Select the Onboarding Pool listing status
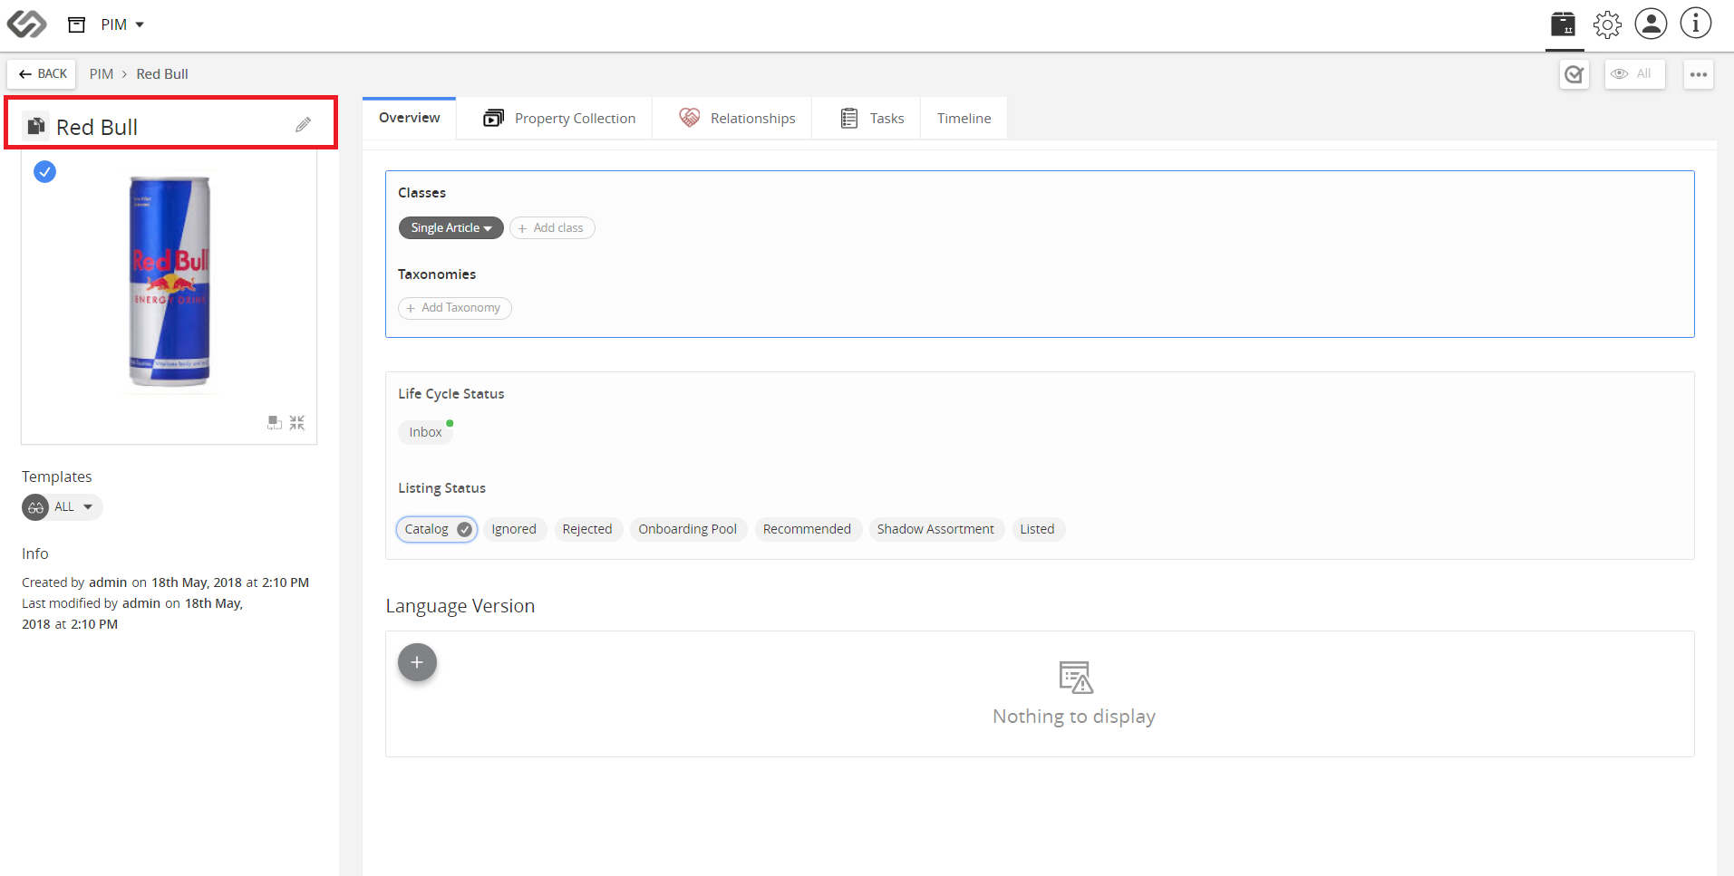 point(688,529)
